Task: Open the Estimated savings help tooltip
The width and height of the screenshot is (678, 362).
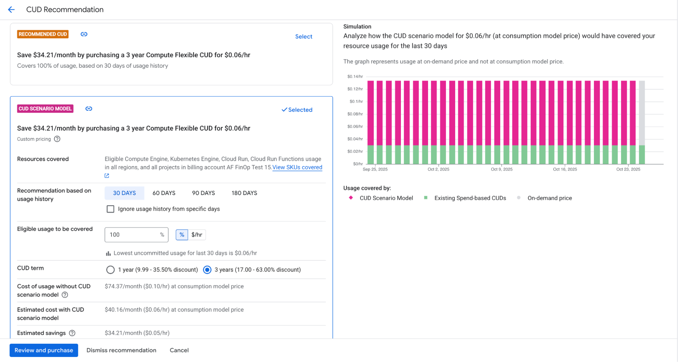Action: [x=72, y=333]
